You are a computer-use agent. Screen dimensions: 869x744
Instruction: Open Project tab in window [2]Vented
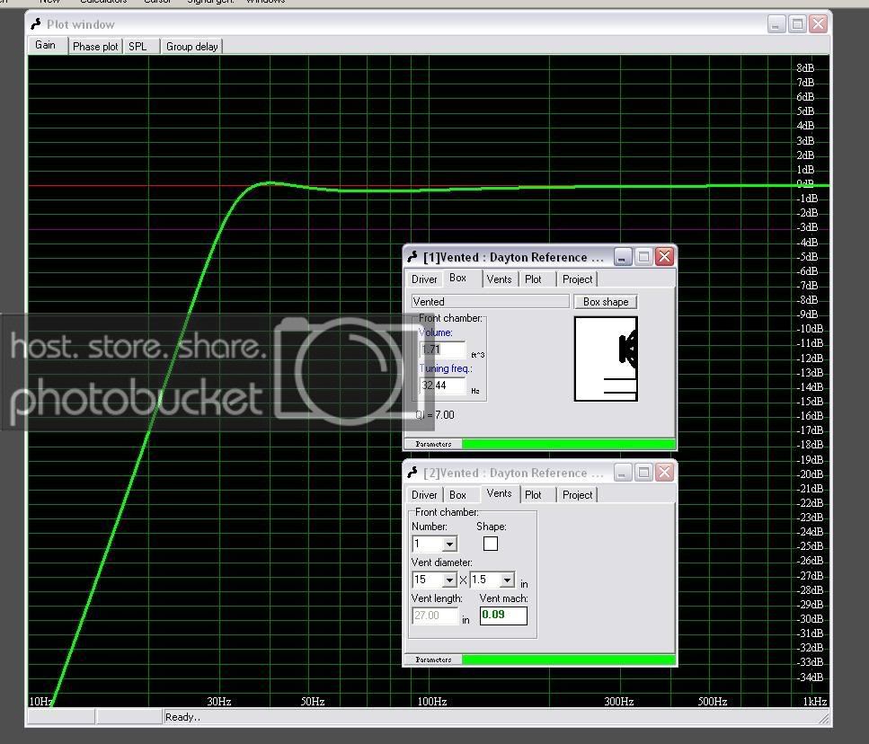click(x=577, y=495)
